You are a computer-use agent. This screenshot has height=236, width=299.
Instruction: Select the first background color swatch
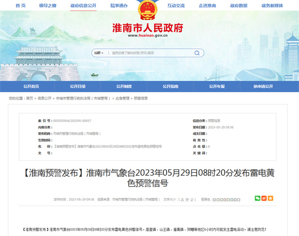214,199
